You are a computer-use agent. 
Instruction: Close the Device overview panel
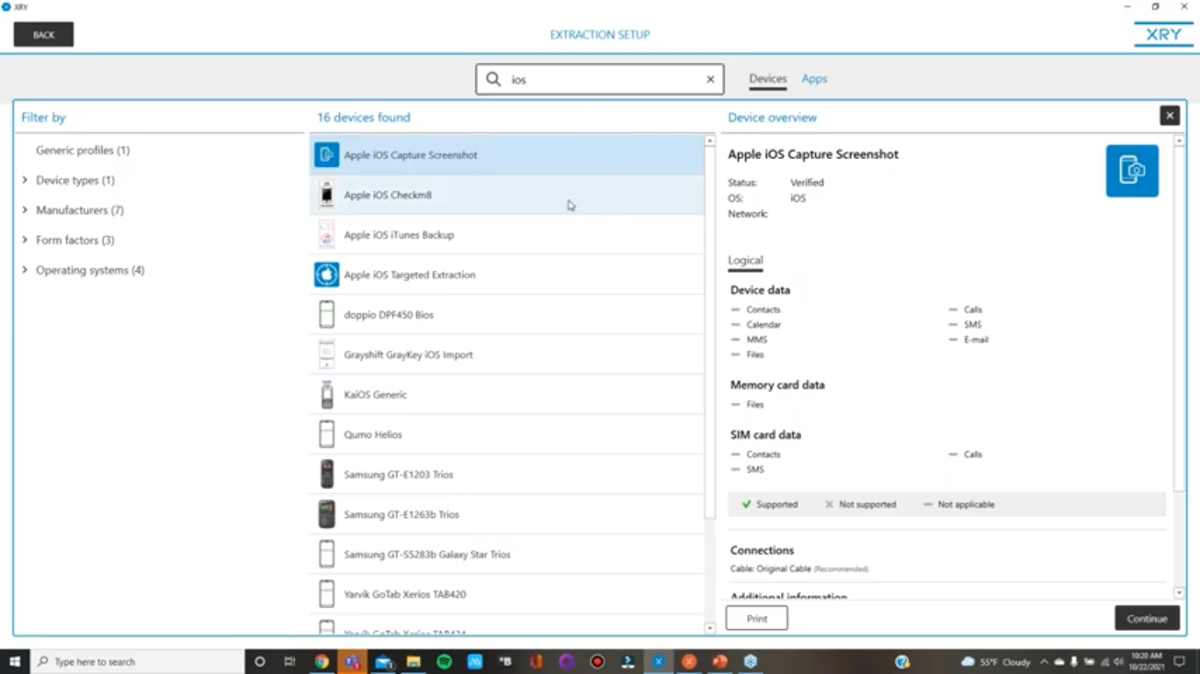(1169, 115)
